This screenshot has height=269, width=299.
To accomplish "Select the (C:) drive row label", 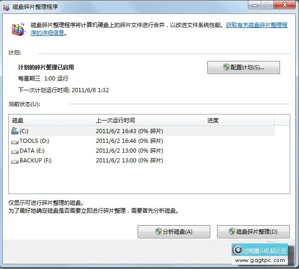I will click(24, 131).
